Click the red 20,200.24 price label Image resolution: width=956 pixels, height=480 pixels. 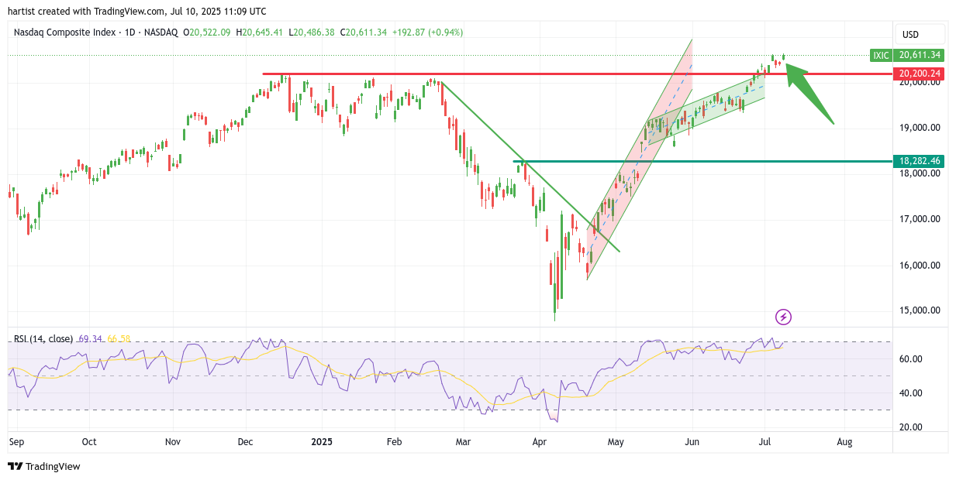pos(920,74)
